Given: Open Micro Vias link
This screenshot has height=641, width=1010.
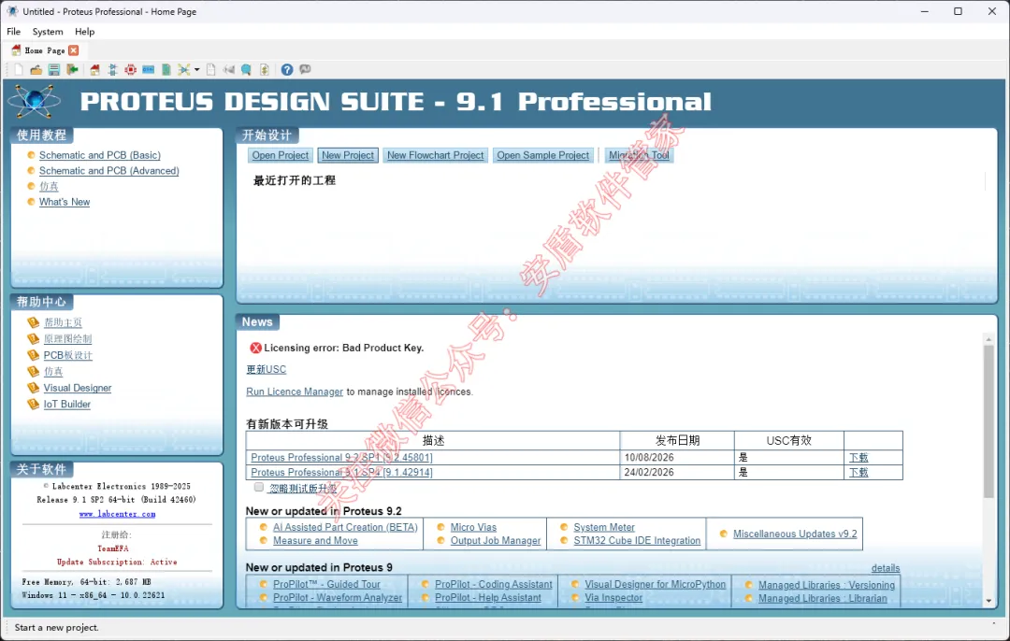Looking at the screenshot, I should point(473,527).
